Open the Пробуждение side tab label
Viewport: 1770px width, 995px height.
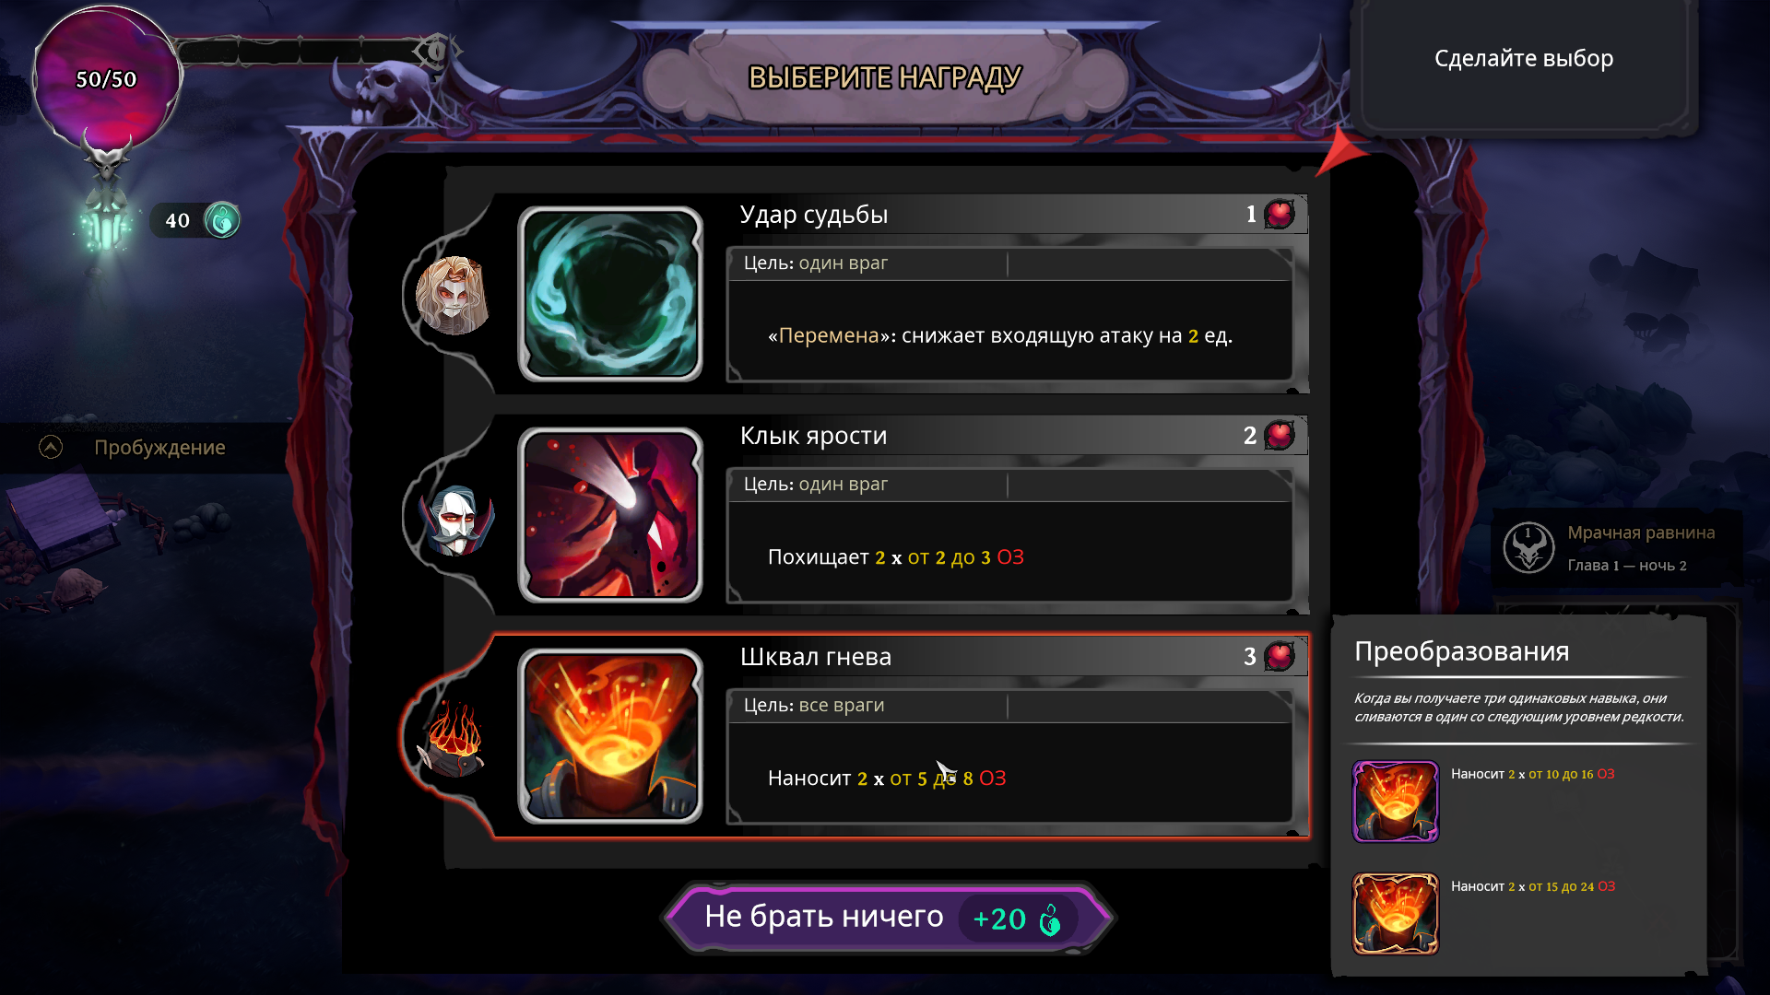pyautogui.click(x=159, y=448)
